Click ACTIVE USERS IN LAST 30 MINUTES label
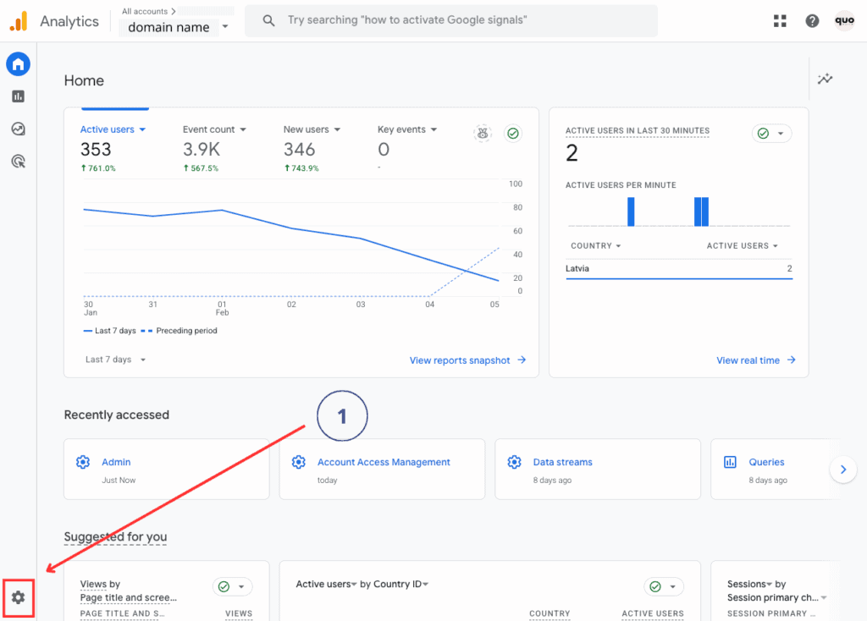 [637, 130]
